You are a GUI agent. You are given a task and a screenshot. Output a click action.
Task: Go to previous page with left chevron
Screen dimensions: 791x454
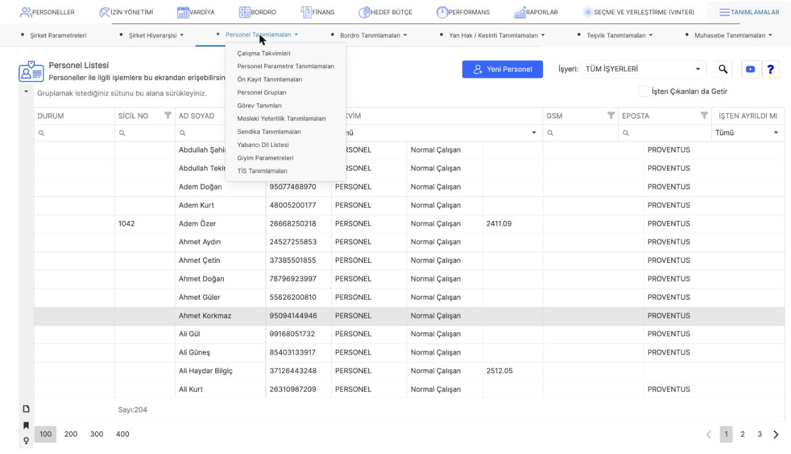(708, 434)
